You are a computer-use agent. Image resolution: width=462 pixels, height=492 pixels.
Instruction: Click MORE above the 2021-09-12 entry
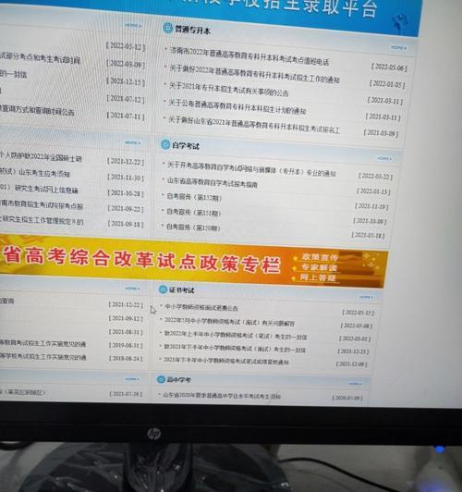(132, 288)
